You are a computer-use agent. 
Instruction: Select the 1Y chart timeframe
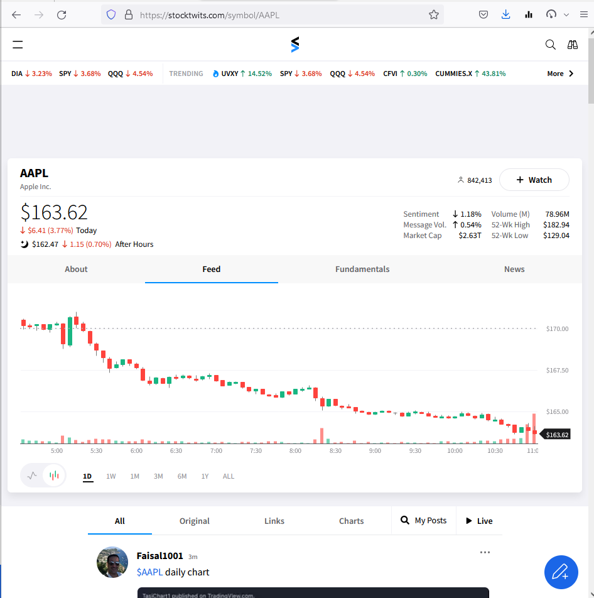point(205,476)
